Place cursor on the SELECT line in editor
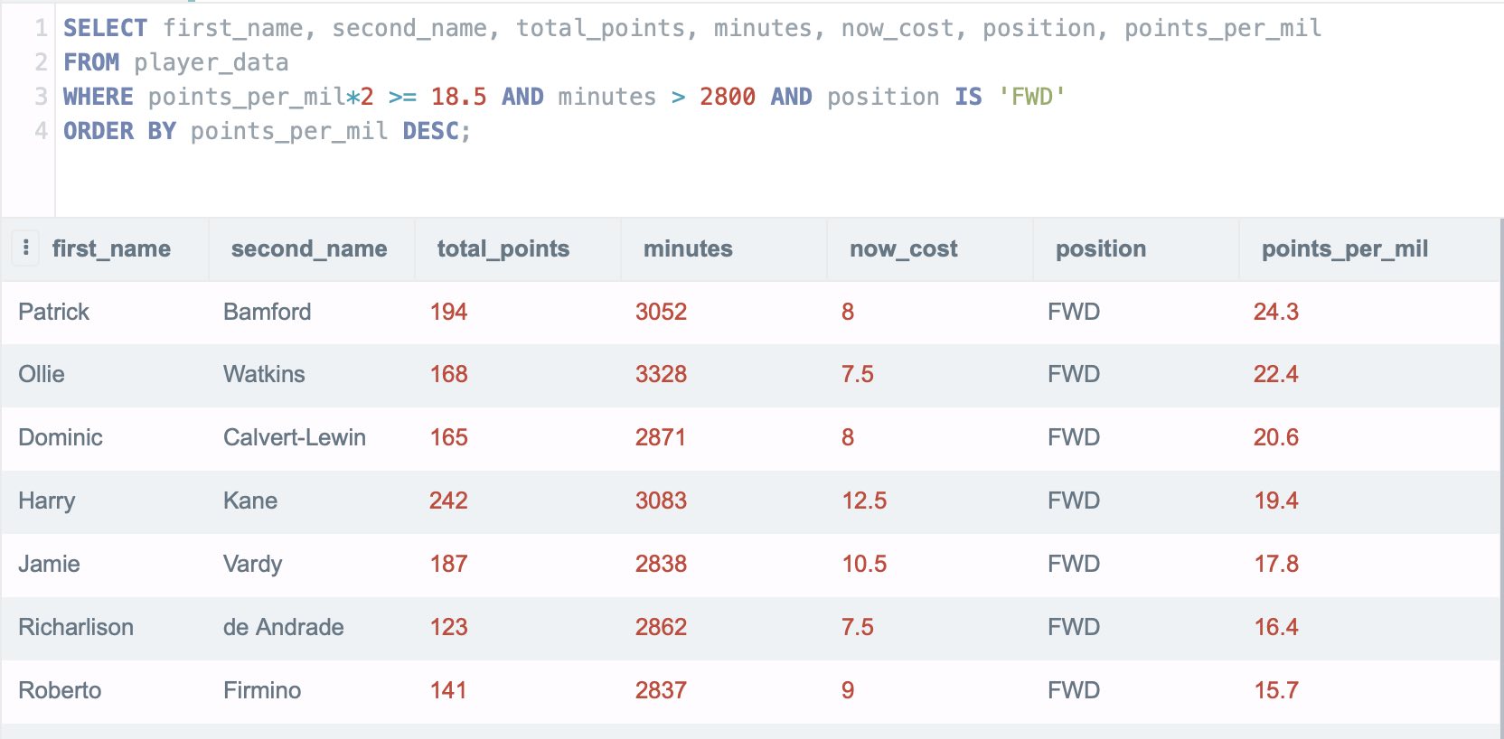Image resolution: width=1504 pixels, height=739 pixels. [692, 28]
